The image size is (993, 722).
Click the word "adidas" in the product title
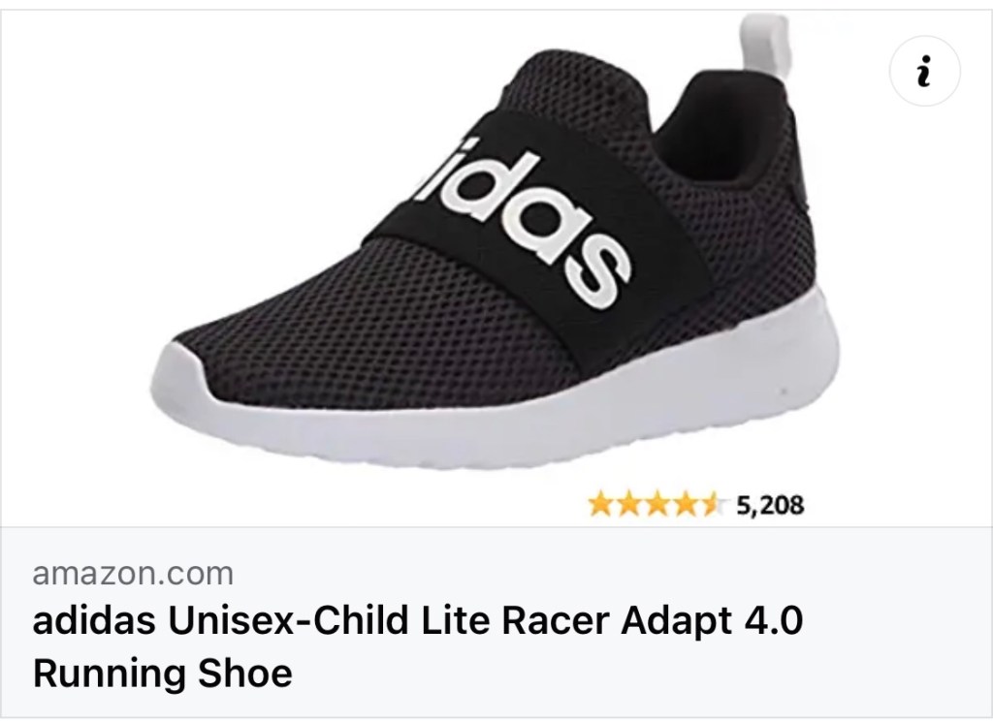(94, 620)
